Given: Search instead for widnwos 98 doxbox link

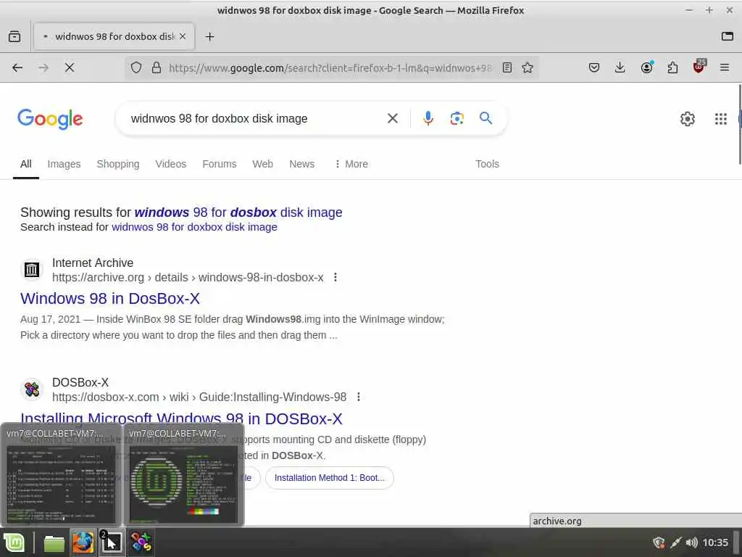Looking at the screenshot, I should click(x=194, y=227).
